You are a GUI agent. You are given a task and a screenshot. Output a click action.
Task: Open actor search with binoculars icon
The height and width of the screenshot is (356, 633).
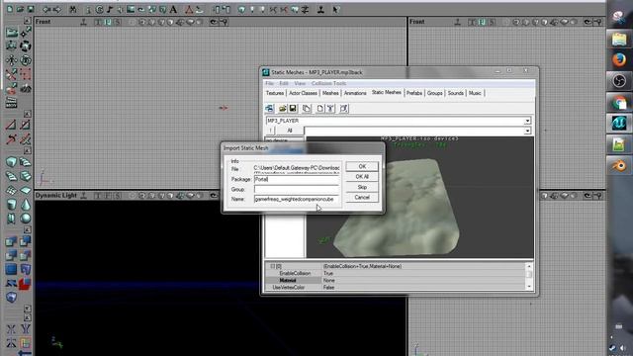click(x=73, y=9)
